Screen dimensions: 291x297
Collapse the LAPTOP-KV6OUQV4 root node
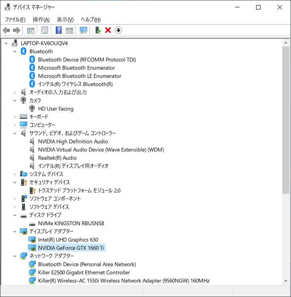click(x=6, y=43)
